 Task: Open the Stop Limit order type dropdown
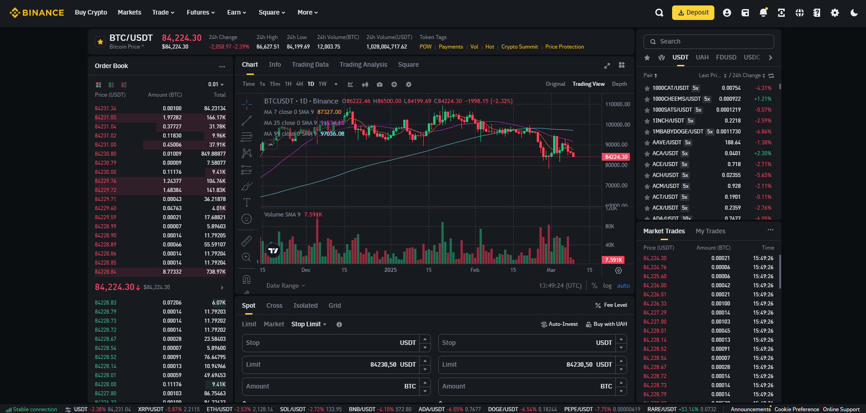[309, 324]
